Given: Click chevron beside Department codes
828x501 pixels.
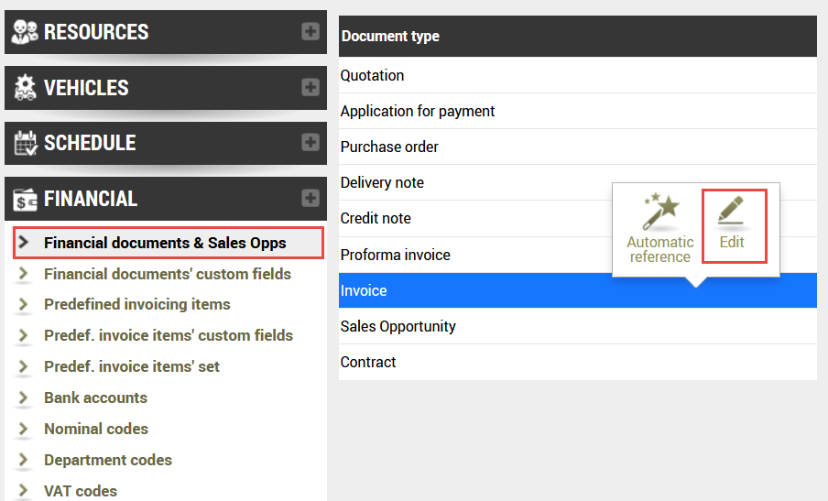Looking at the screenshot, I should (x=23, y=460).
